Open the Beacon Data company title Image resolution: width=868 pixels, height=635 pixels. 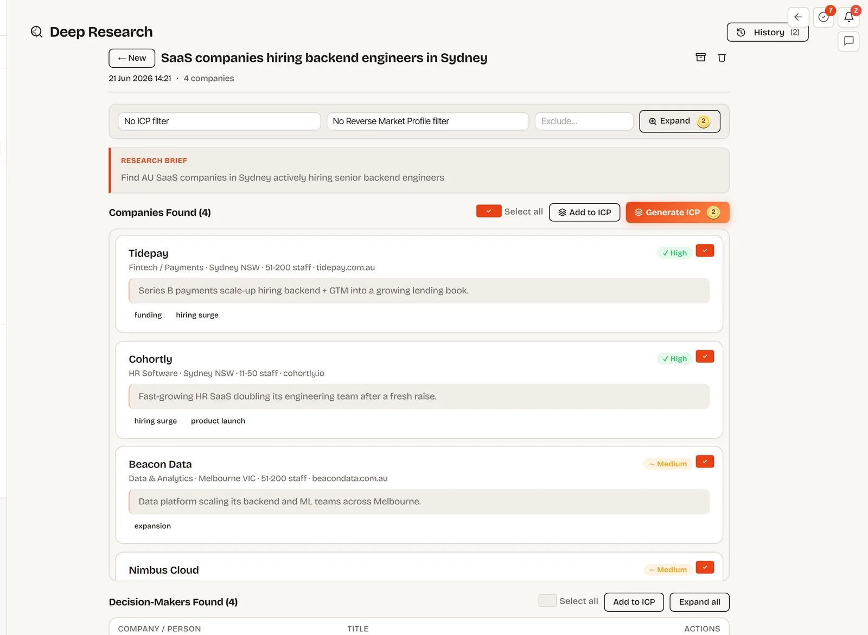point(160,464)
